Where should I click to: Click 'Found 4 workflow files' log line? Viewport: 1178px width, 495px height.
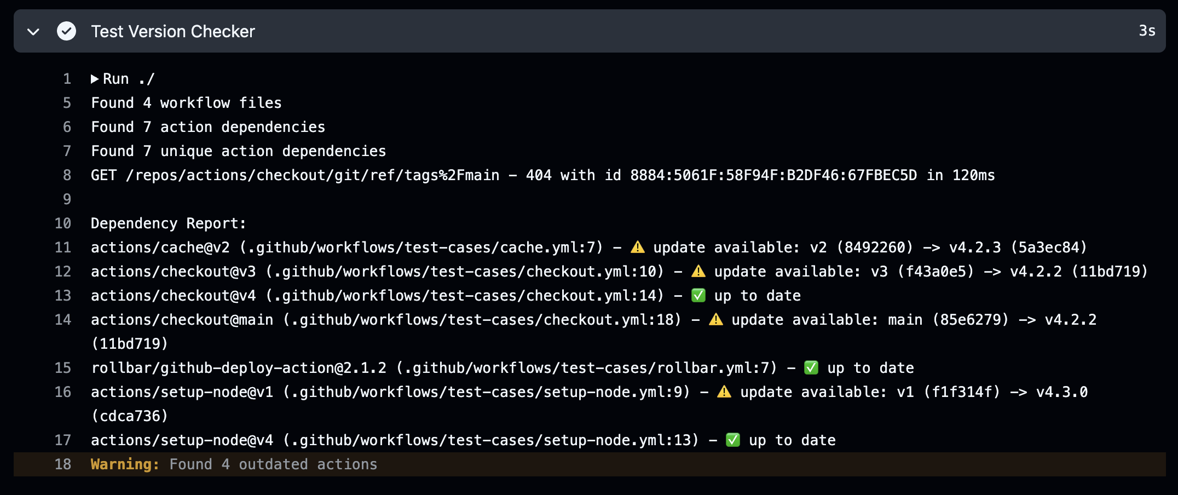coord(186,103)
